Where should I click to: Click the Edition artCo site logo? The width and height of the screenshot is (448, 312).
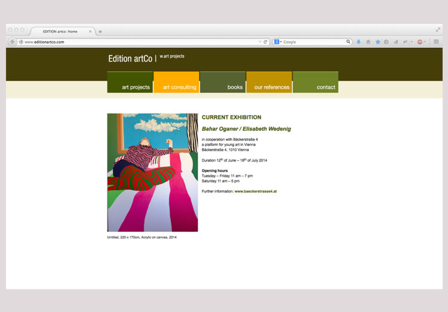(x=130, y=59)
